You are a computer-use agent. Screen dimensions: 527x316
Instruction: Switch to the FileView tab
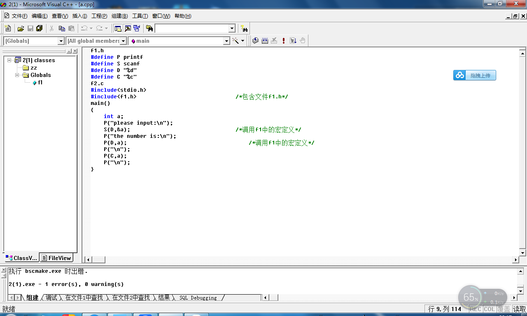56,258
